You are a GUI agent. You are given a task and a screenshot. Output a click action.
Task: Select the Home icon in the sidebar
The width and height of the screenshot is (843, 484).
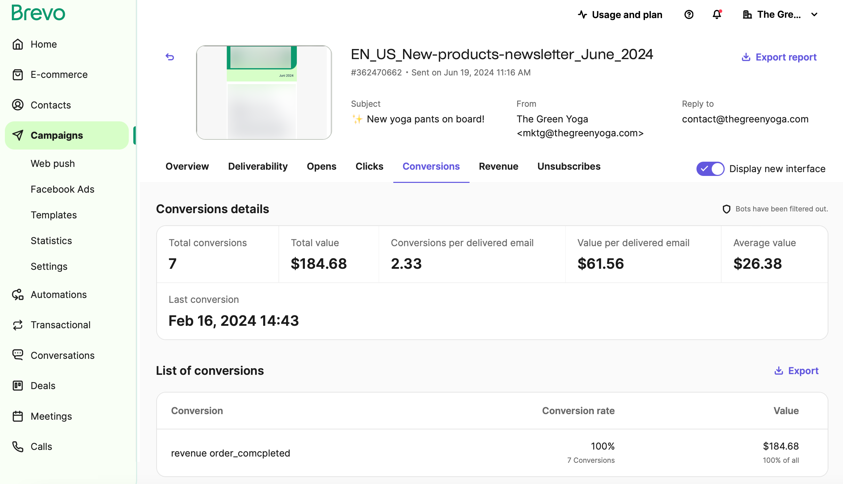[18, 44]
